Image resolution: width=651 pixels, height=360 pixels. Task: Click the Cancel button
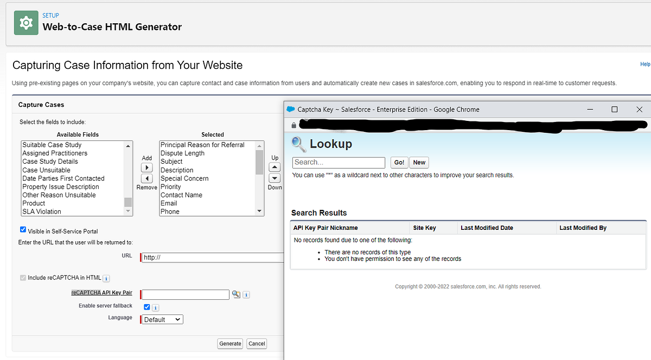(x=257, y=344)
